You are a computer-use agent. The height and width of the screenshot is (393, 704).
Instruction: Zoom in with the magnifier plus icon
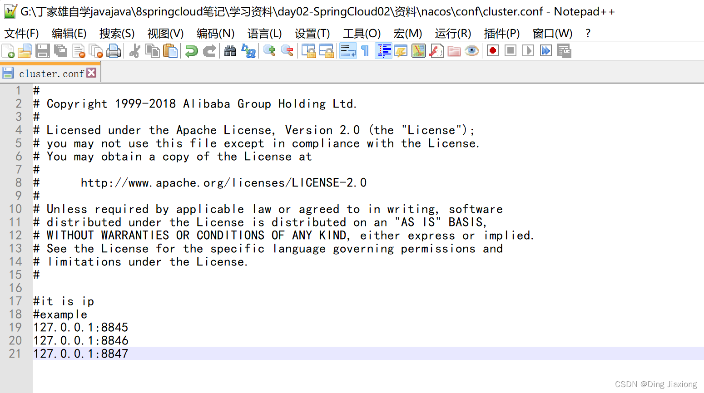[x=269, y=51]
